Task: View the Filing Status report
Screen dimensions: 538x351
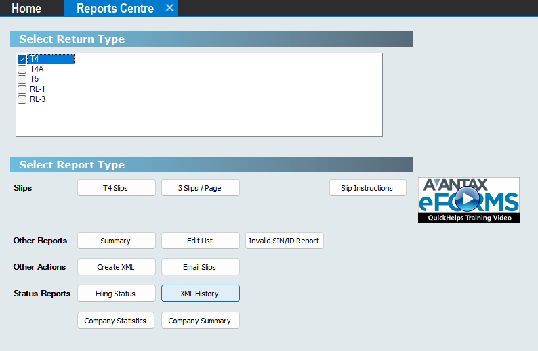Action: [117, 294]
